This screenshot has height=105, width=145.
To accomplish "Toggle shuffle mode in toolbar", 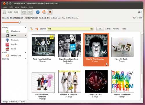I will coord(30,12).
